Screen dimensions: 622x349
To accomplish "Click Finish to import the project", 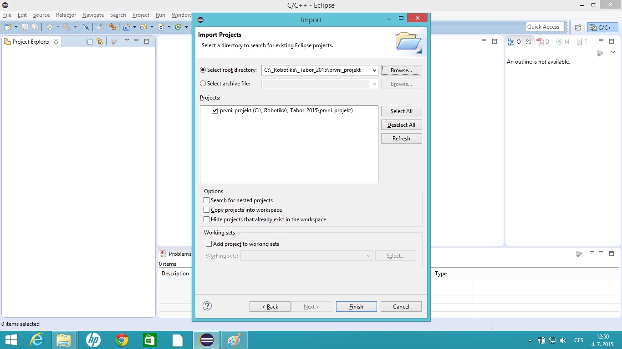I will [x=356, y=307].
